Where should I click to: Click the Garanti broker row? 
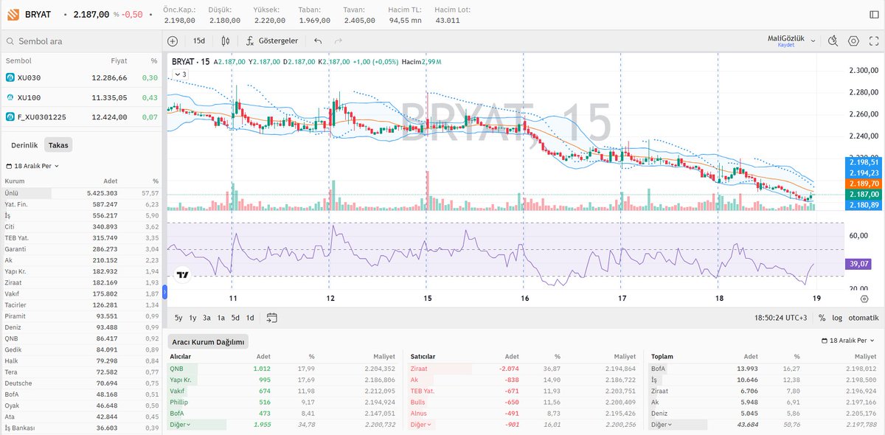point(80,249)
